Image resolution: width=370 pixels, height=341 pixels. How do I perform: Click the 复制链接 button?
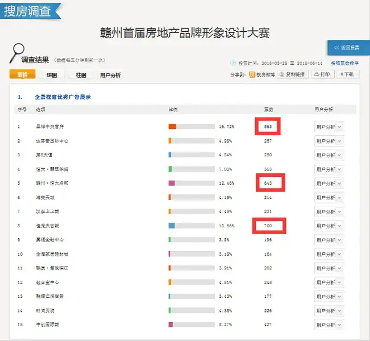(x=293, y=74)
